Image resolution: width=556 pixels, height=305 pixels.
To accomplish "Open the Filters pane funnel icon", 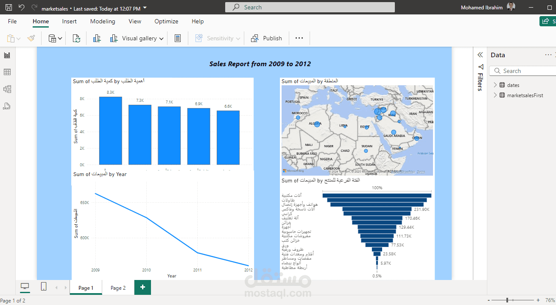I will pos(481,67).
